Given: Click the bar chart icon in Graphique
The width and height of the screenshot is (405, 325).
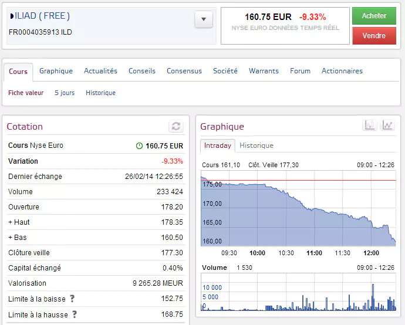Looking at the screenshot, I should pos(370,125).
